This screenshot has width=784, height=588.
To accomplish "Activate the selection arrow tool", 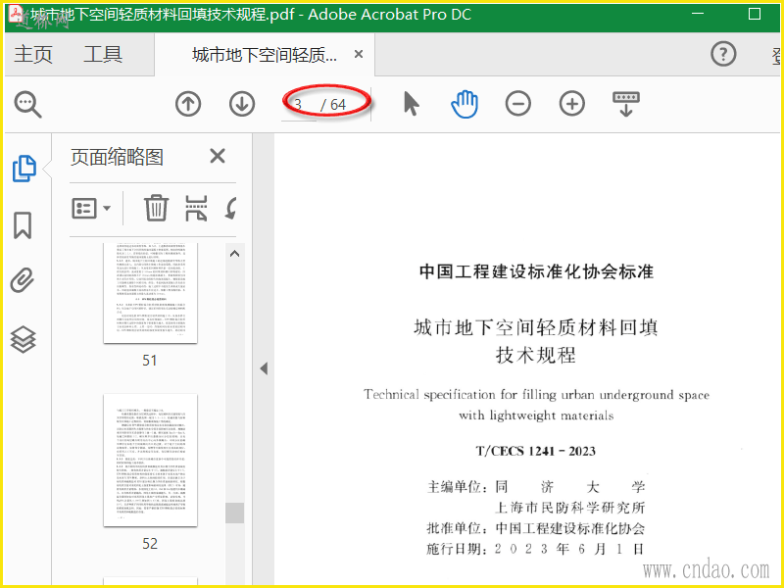I will [411, 104].
